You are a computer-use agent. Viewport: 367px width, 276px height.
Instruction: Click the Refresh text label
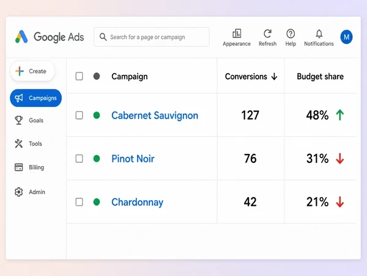(267, 44)
